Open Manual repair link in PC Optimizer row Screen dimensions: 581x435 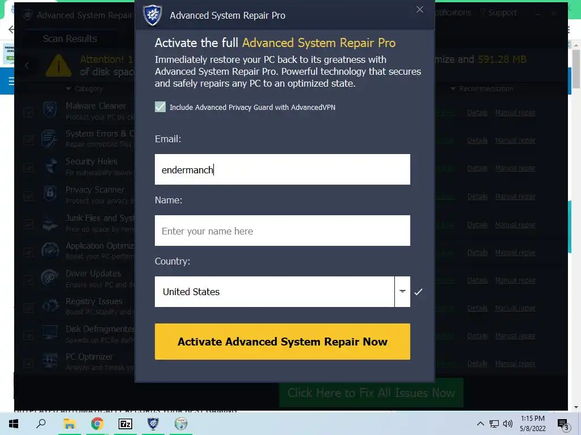pos(515,364)
